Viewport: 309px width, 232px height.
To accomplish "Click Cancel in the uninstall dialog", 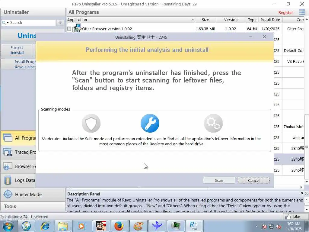I will (x=254, y=180).
